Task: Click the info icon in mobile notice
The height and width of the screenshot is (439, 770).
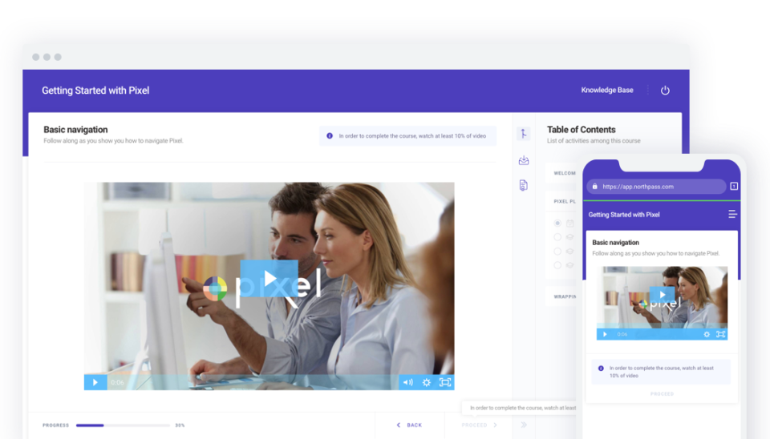Action: tap(601, 369)
